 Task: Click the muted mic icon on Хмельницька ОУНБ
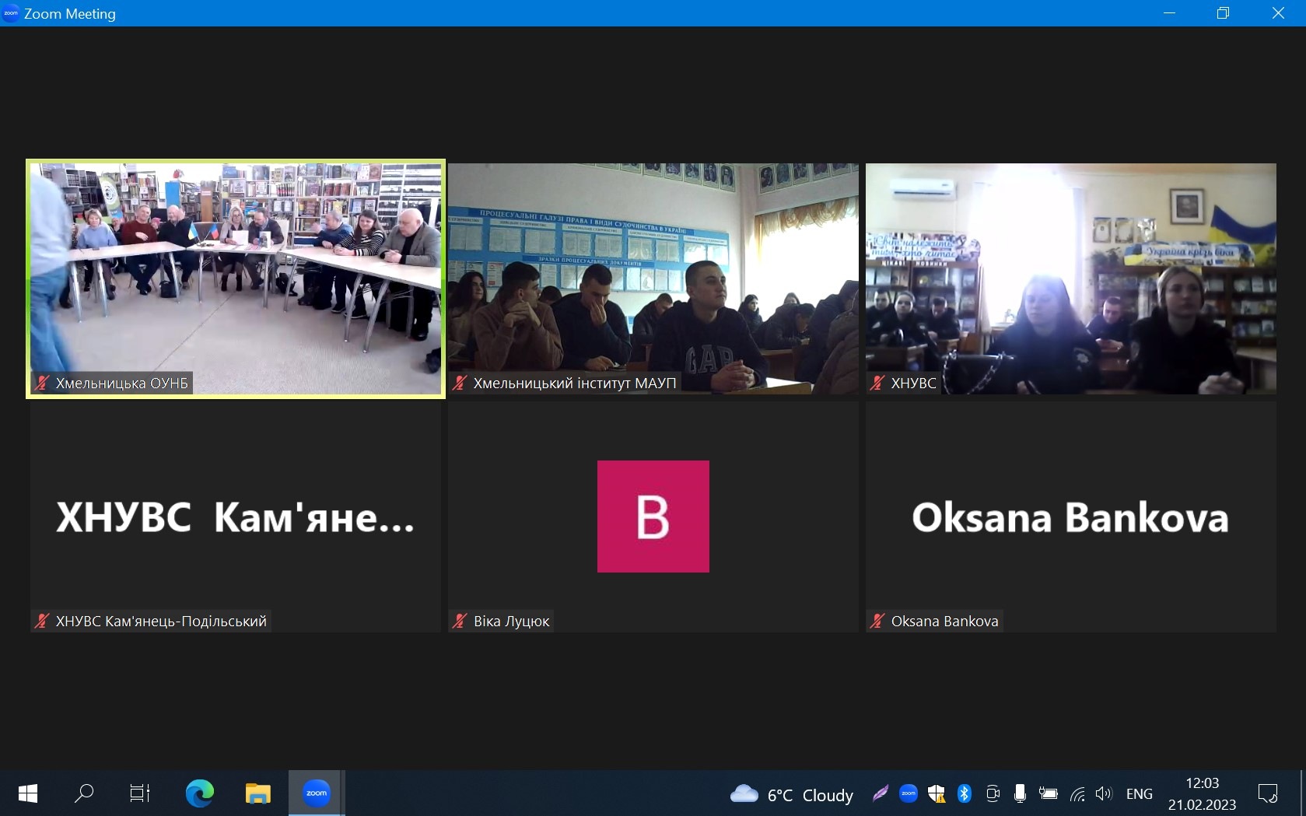[42, 383]
